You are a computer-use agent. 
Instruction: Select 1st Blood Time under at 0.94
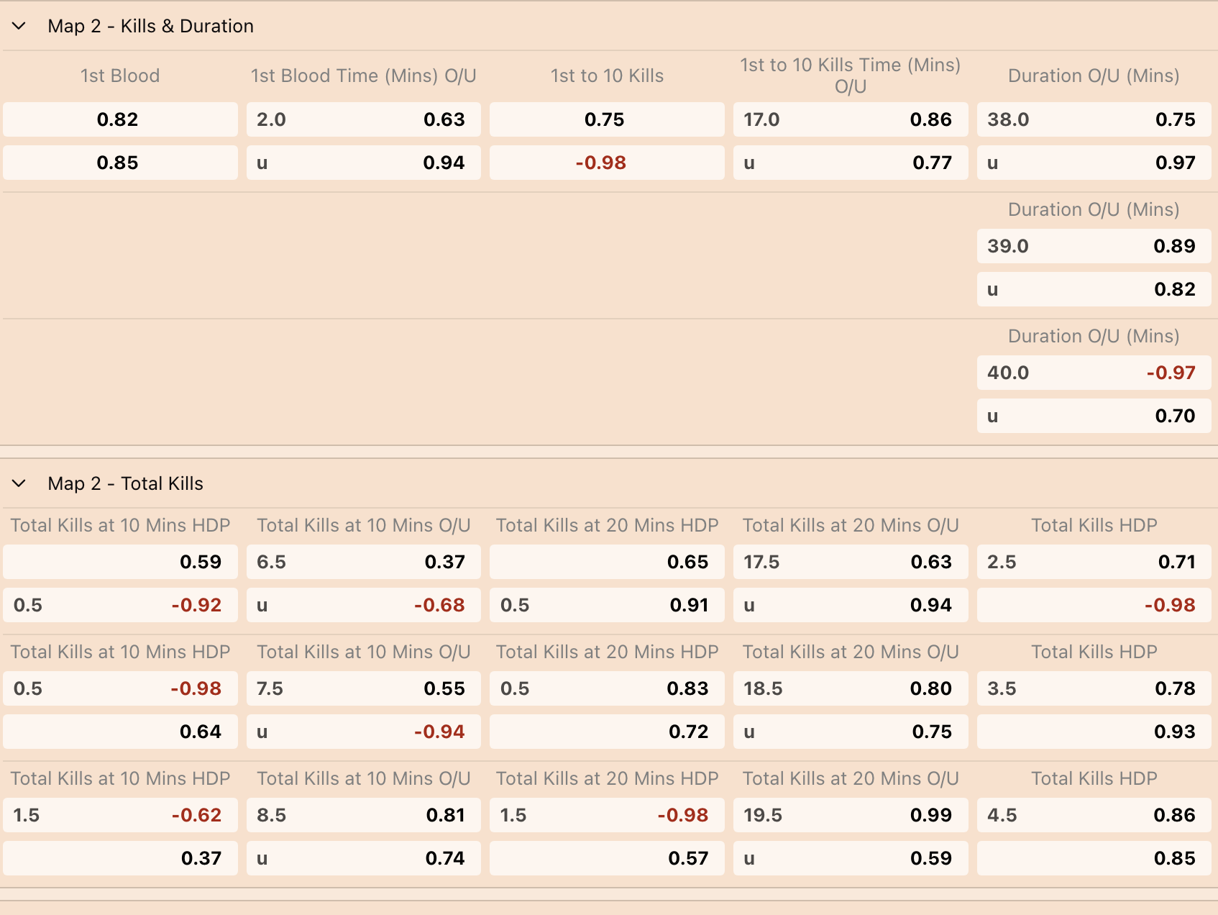pyautogui.click(x=363, y=163)
